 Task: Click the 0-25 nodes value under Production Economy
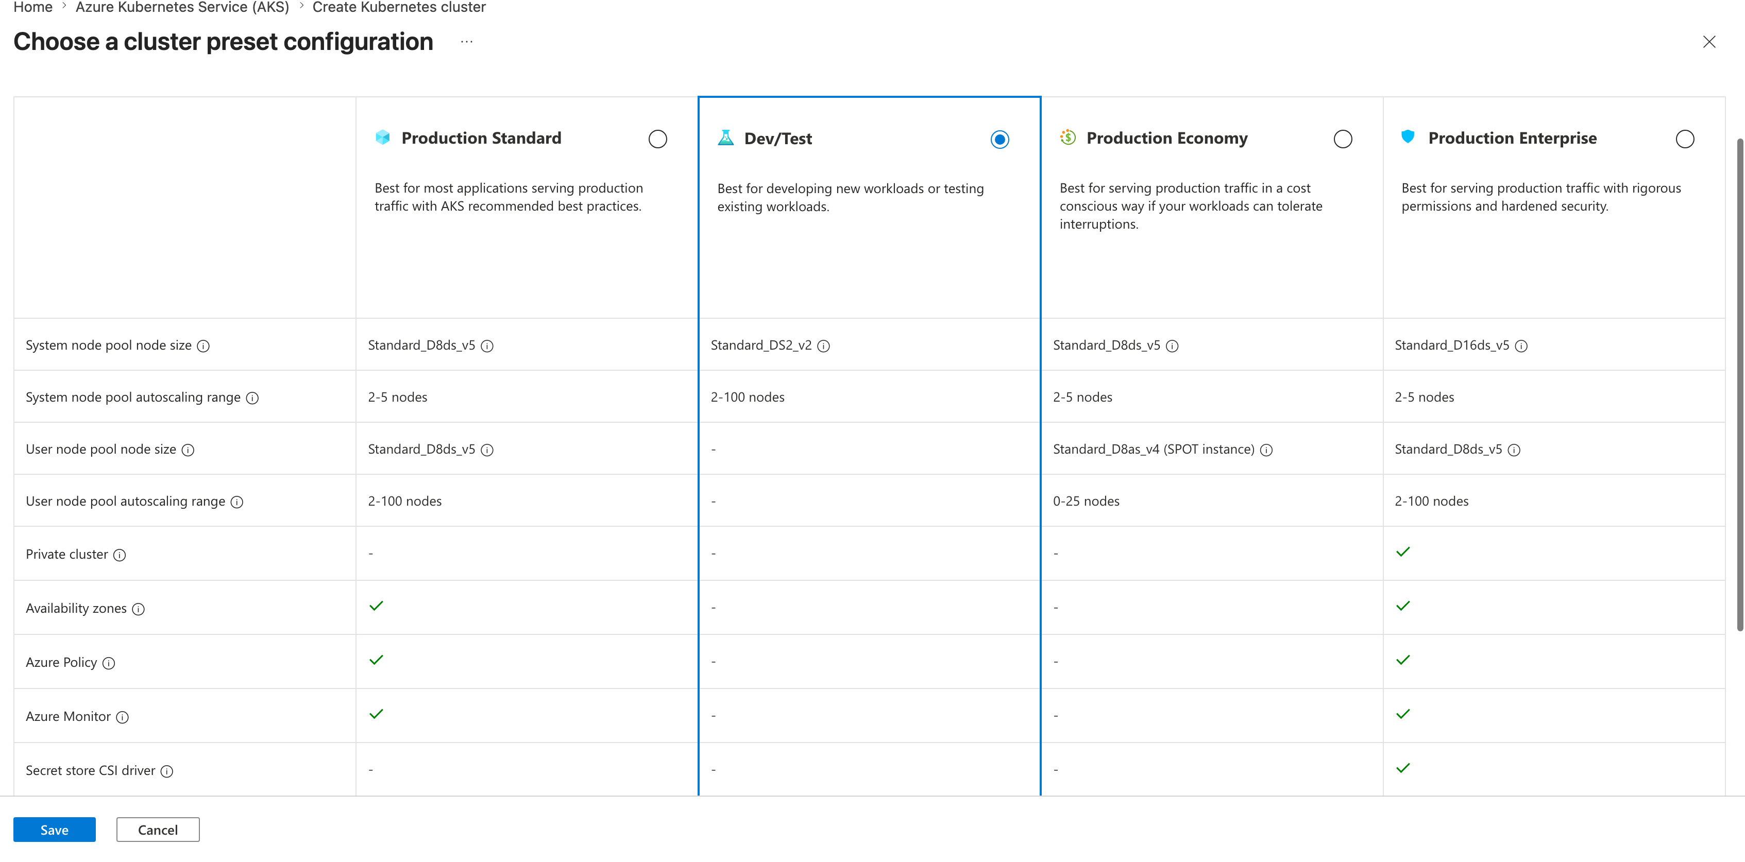point(1086,502)
